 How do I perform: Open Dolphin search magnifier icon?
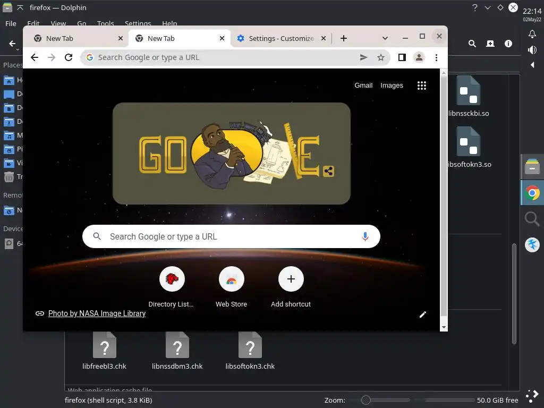(x=472, y=44)
